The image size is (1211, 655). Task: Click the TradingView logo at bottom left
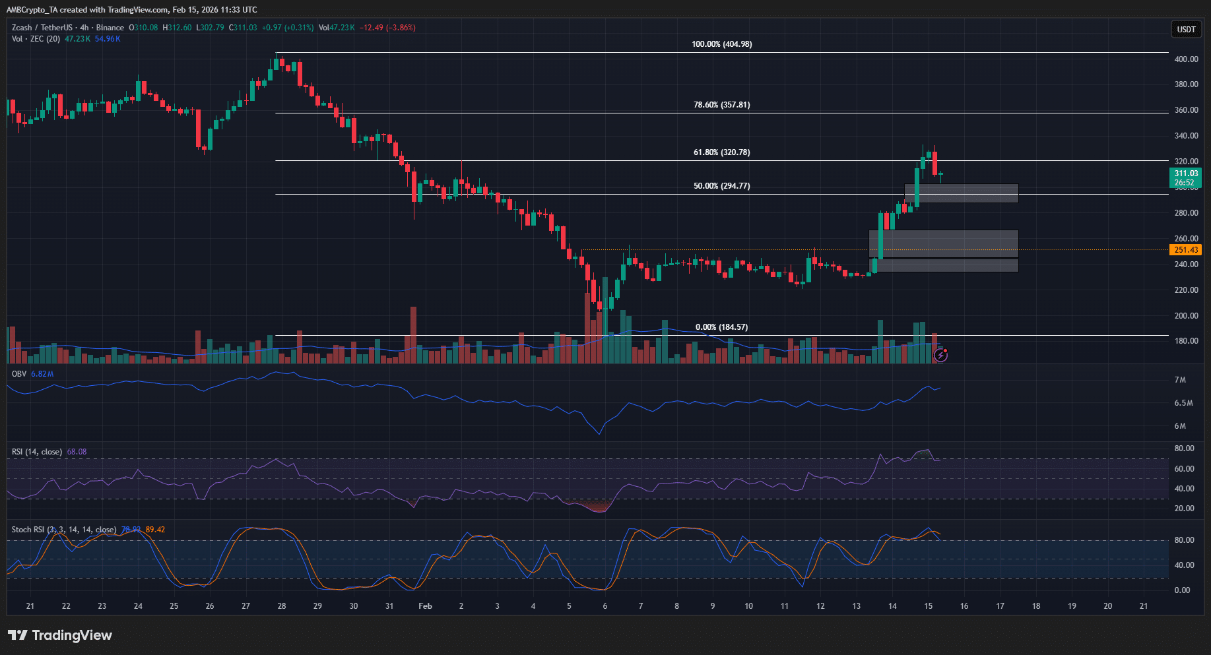pos(59,635)
